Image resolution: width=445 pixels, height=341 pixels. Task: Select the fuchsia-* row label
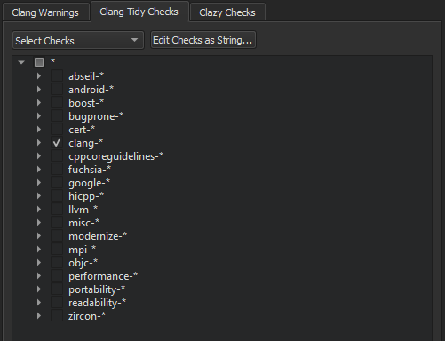90,170
